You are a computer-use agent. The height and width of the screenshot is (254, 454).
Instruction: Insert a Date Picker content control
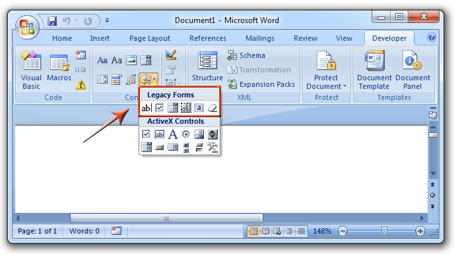(116, 80)
